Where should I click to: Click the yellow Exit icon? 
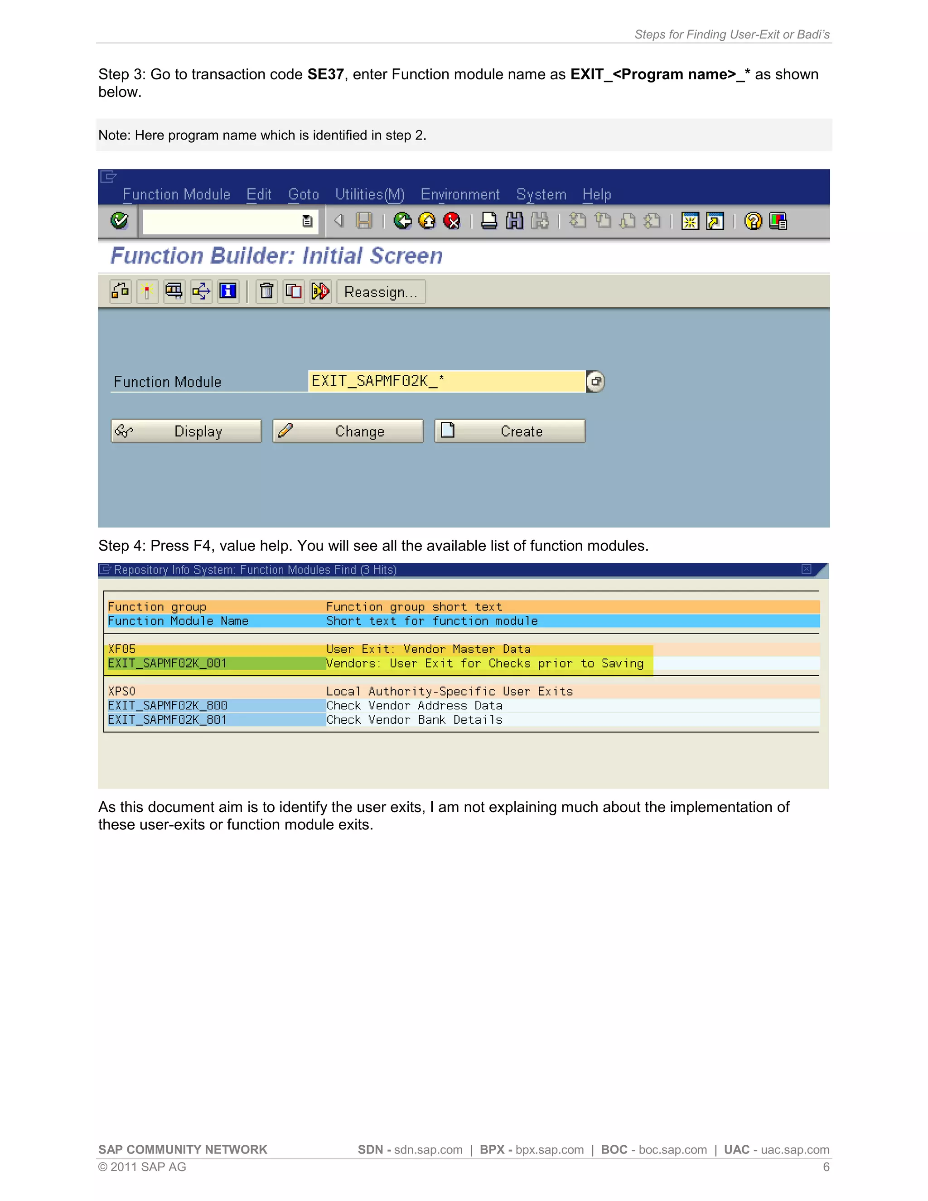[x=427, y=221]
